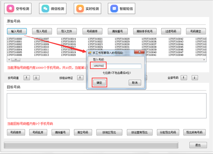Click the 导出所有号码 button
The height and width of the screenshot is (154, 213).
click(194, 133)
